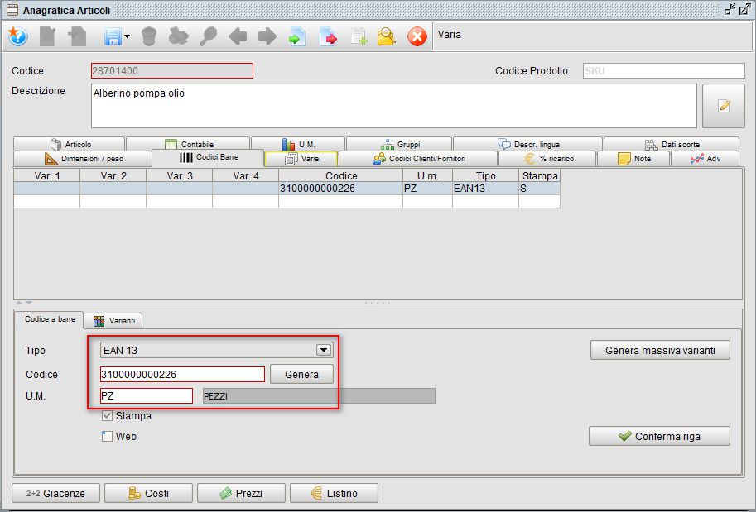Click the red circle X close icon

(417, 36)
